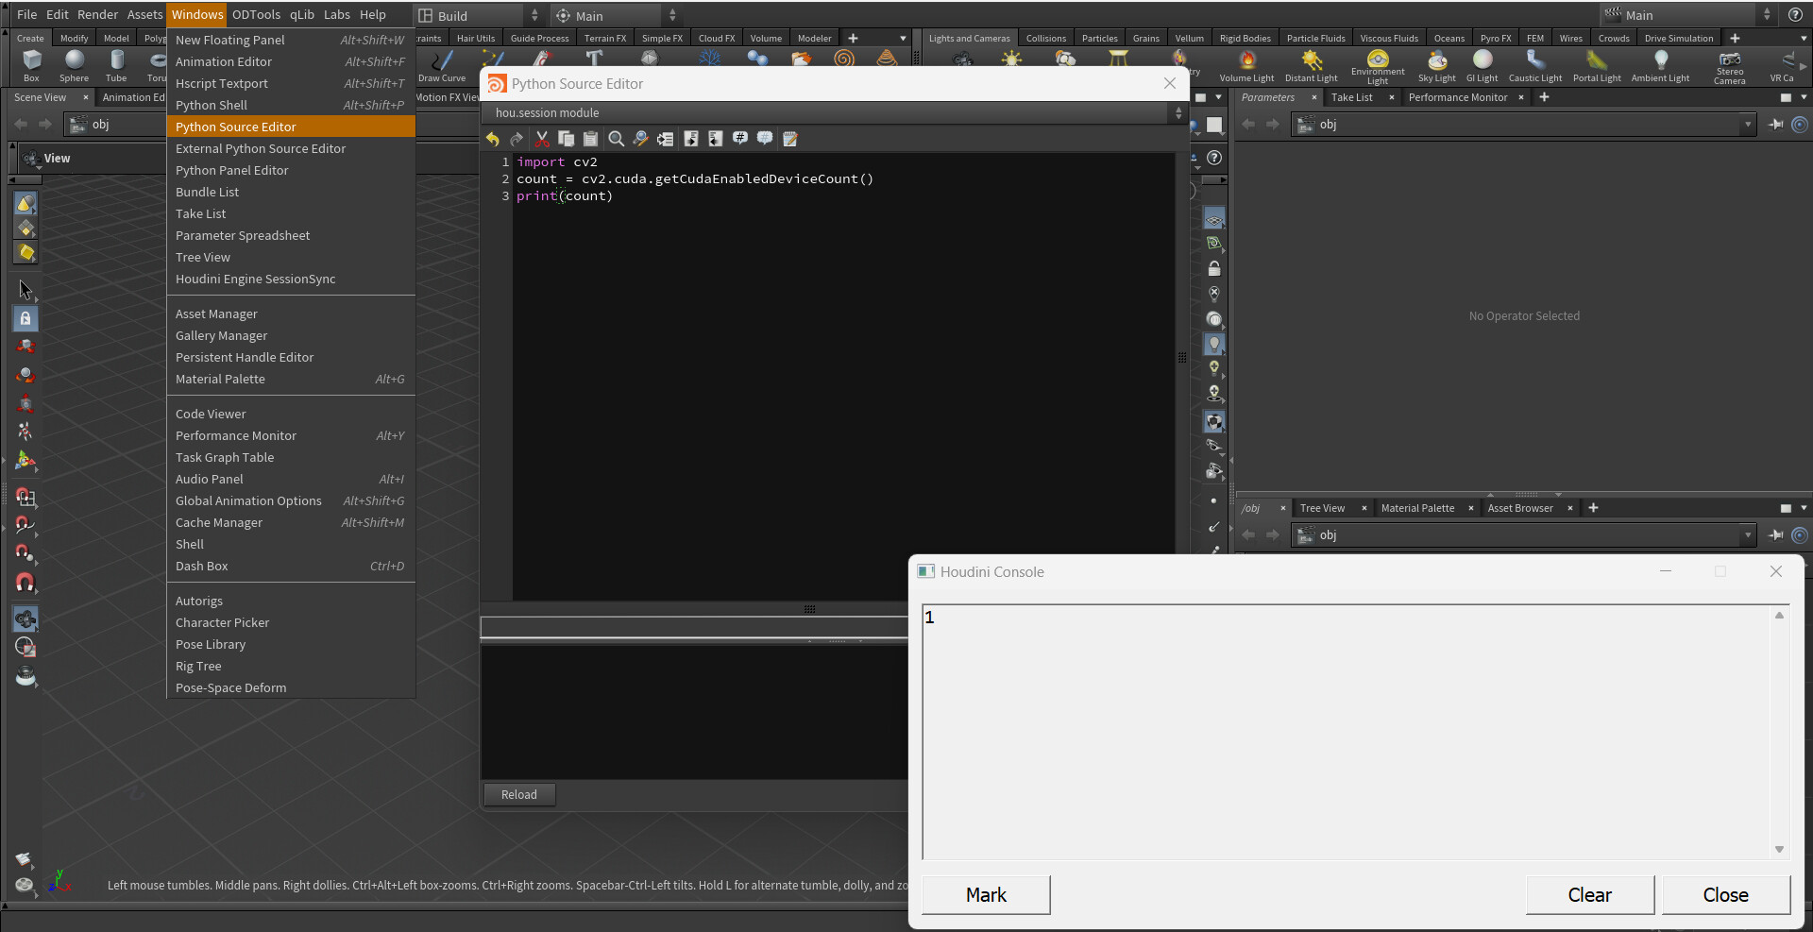Click external editor notepad icon
Image resolution: width=1813 pixels, height=932 pixels.
pyautogui.click(x=790, y=139)
